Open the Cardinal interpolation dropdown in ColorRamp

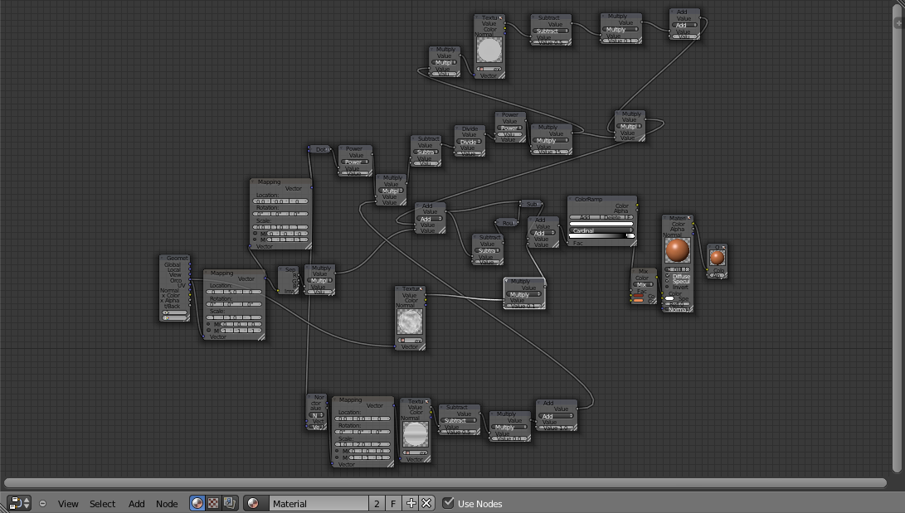(601, 230)
